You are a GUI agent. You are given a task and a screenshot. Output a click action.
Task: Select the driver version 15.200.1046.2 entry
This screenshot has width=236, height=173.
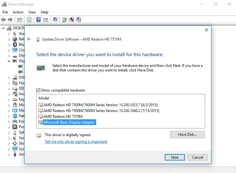101,110
